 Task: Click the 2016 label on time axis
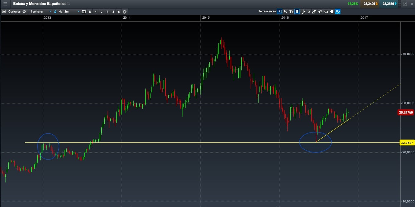tap(285, 18)
